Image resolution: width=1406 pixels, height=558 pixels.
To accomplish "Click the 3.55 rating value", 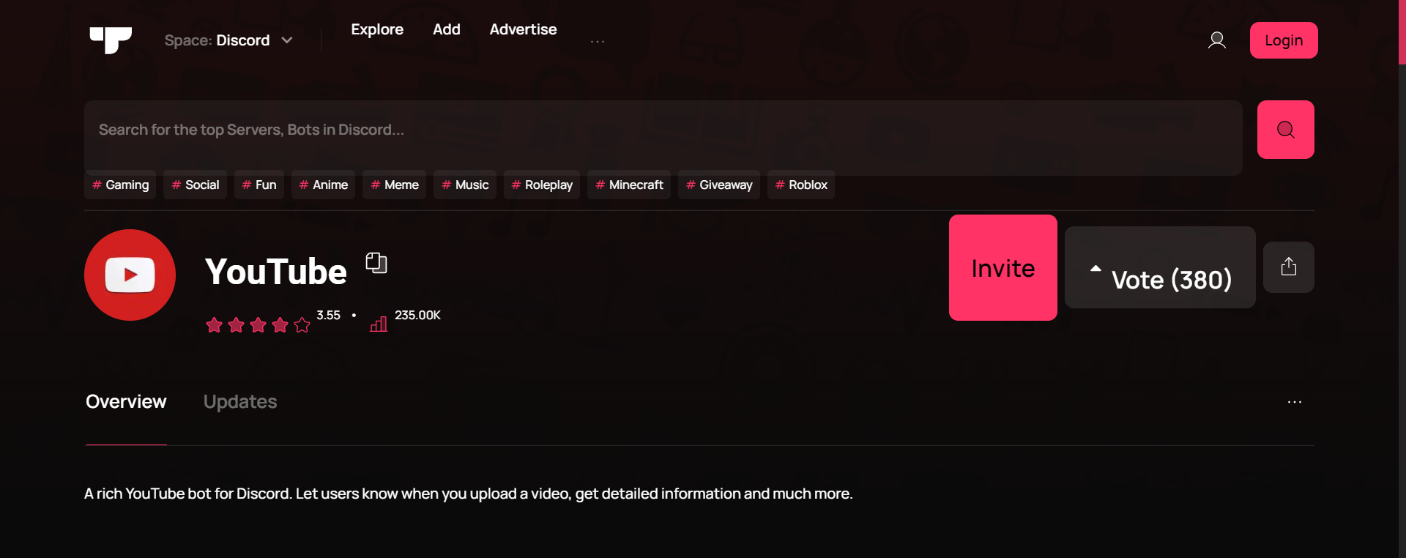I will pyautogui.click(x=328, y=315).
